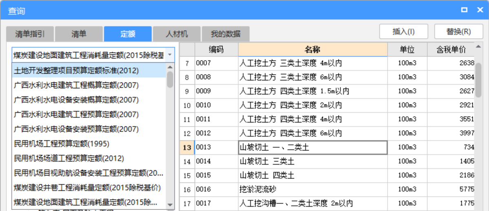
Task: Choose 土地开发整理项目预算定额标准(2012) from list
Action: coord(76,71)
